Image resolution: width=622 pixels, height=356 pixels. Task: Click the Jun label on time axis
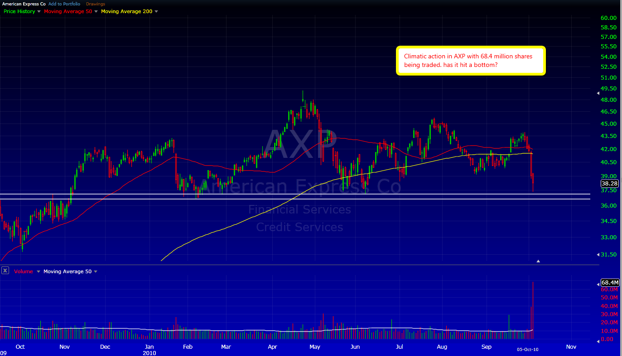[355, 347]
